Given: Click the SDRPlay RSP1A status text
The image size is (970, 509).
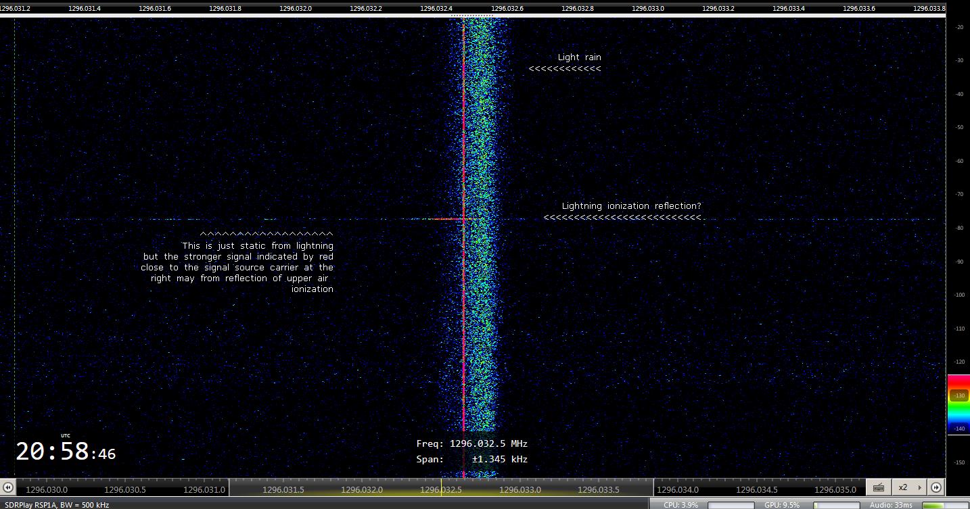Looking at the screenshot, I should tap(55, 505).
